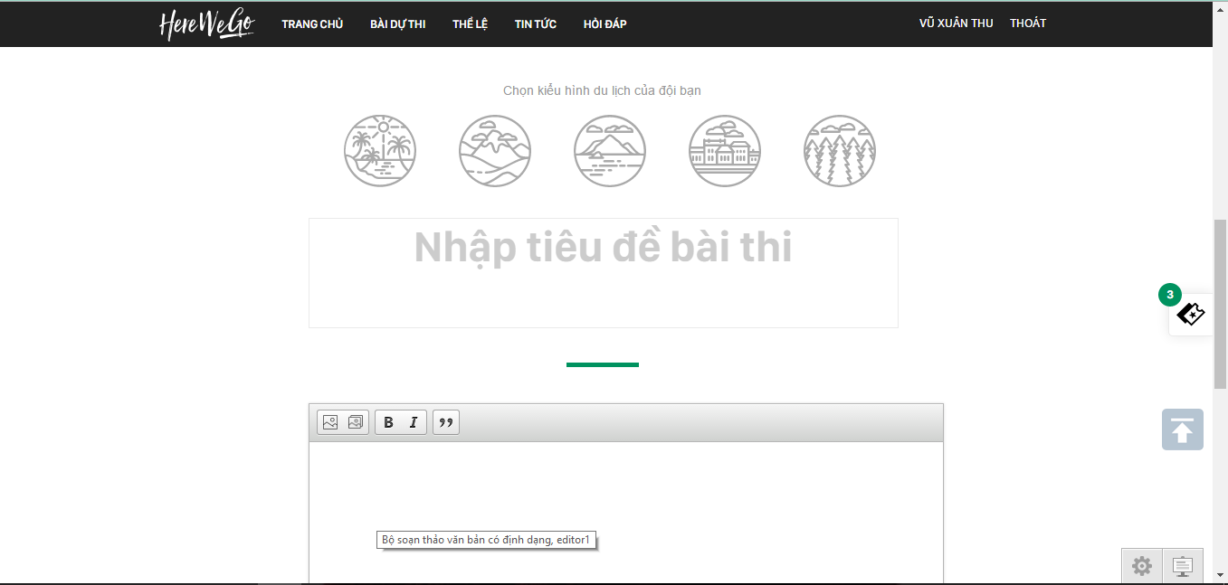Image resolution: width=1228 pixels, height=585 pixels.
Task: Insert an image using the editor toolbar
Action: pos(330,422)
